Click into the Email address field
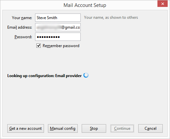Image resolution: width=170 pixels, height=139 pixels. pos(58,27)
